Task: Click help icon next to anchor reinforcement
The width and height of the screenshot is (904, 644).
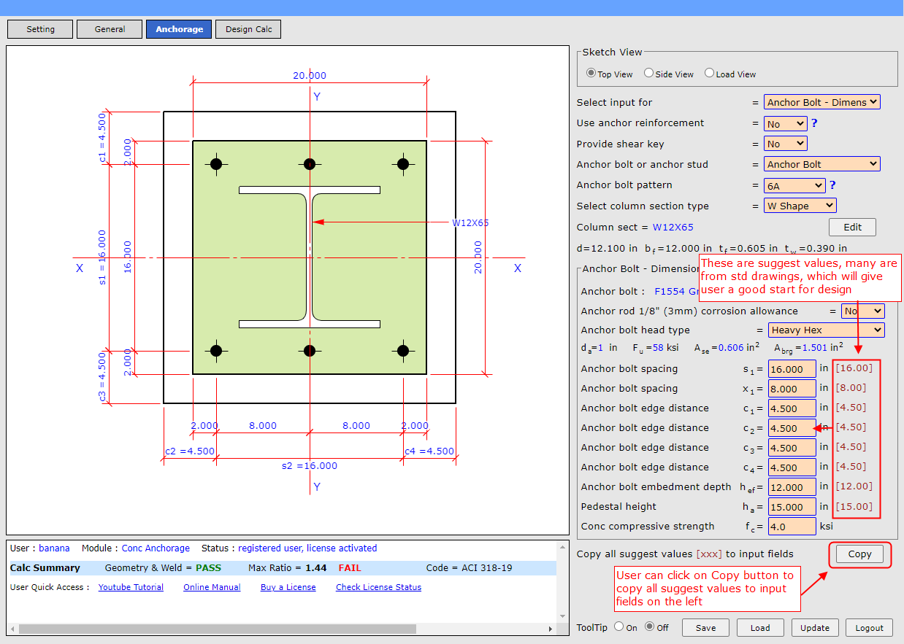Action: click(814, 123)
